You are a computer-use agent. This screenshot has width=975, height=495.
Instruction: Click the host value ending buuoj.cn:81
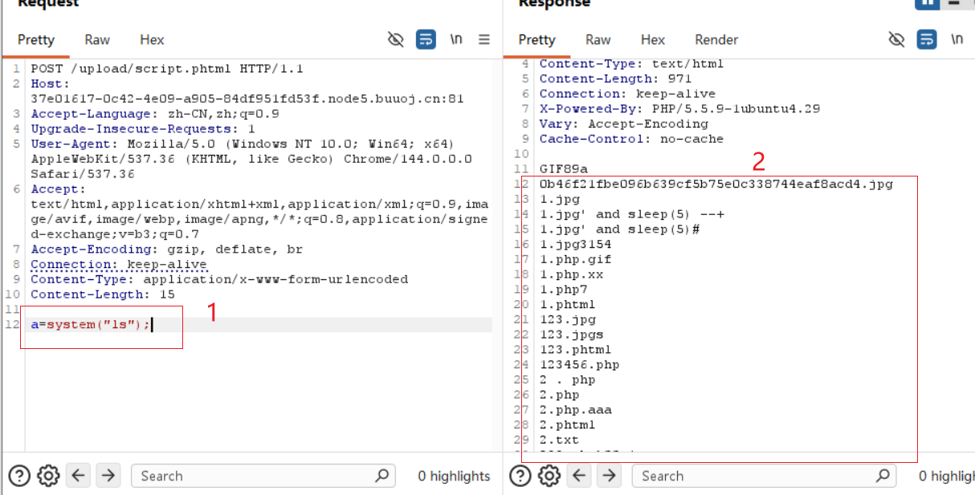[247, 99]
